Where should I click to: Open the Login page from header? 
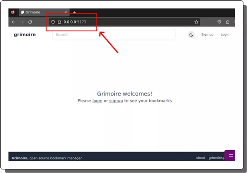pos(225,35)
